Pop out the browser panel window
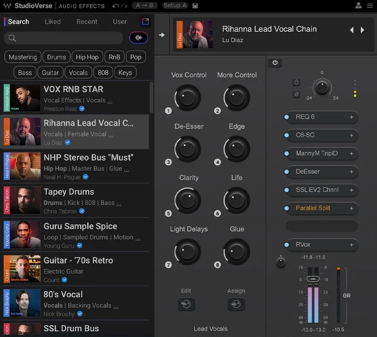 (145, 22)
